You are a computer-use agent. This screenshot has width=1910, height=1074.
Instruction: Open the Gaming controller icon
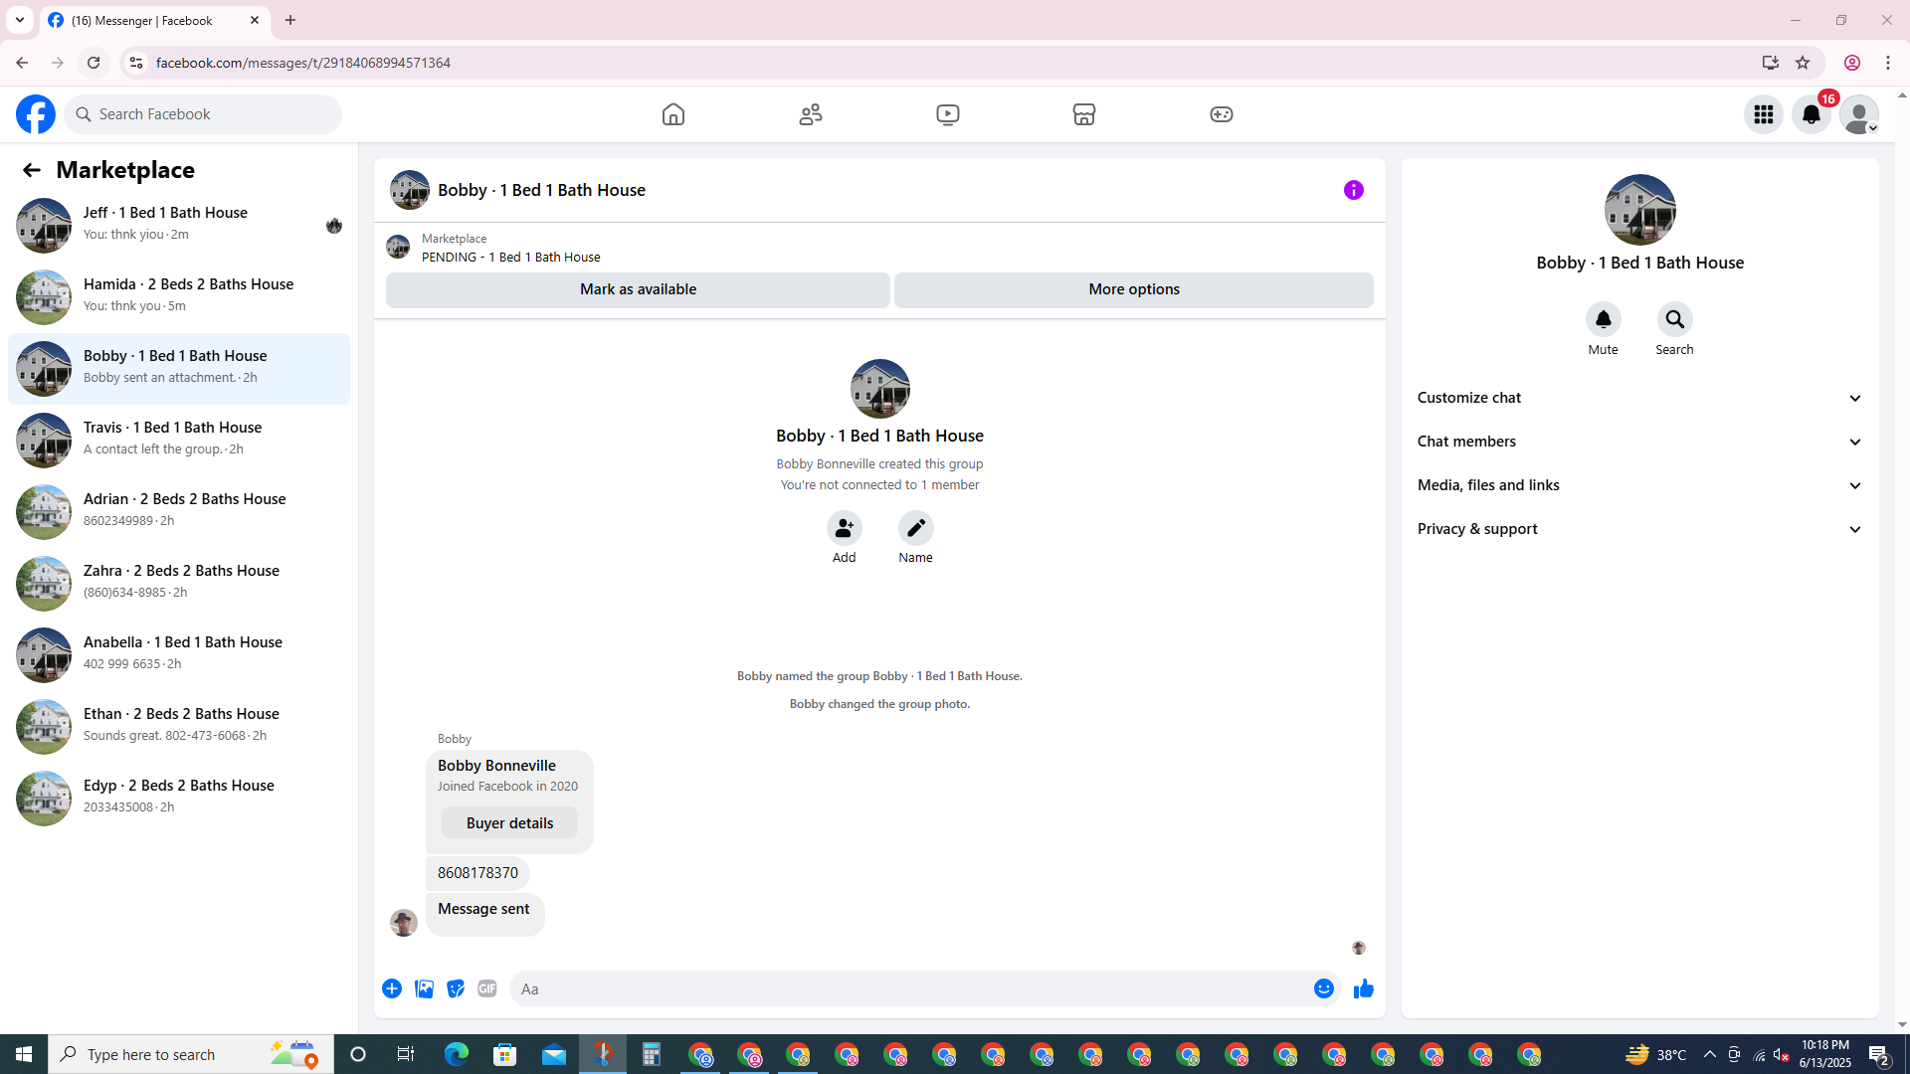(x=1222, y=114)
